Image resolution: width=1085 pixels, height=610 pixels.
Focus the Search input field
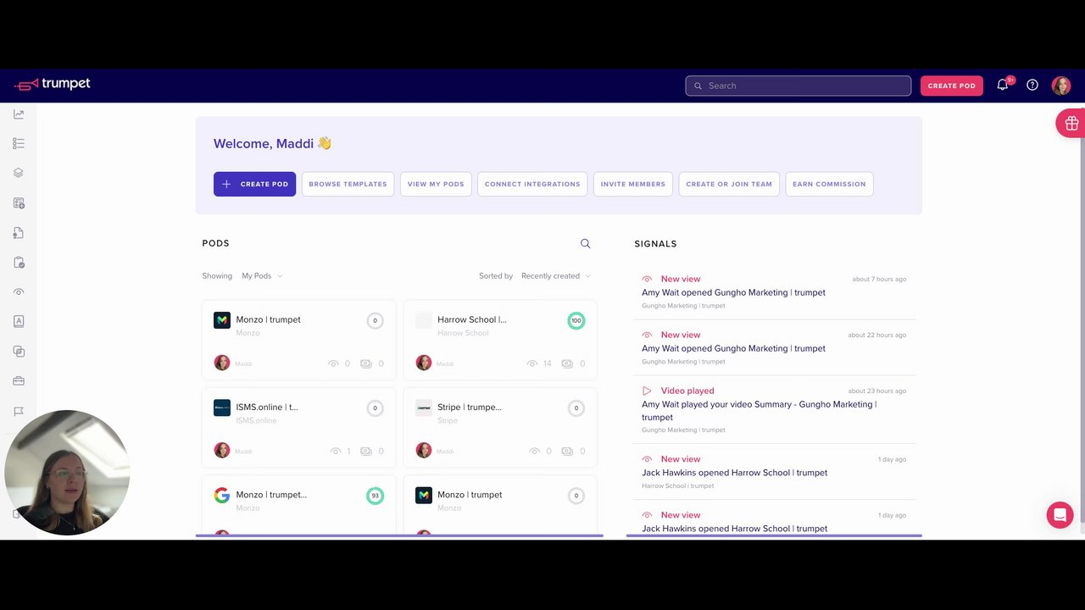798,86
